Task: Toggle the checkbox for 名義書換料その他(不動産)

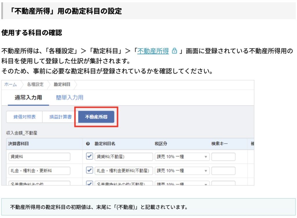Action: click(x=90, y=183)
